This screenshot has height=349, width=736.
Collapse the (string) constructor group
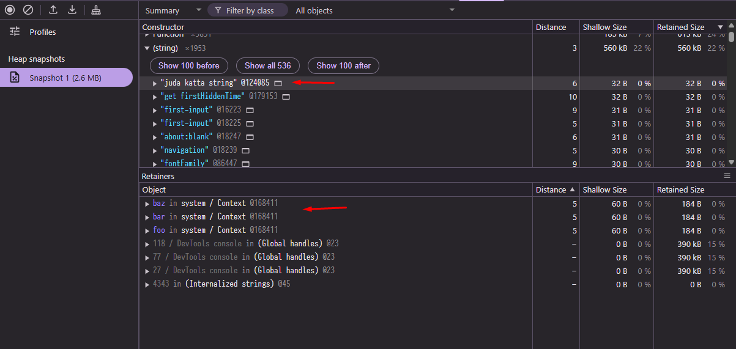pos(146,48)
